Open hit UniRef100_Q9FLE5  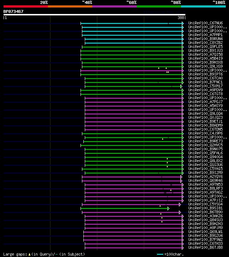click(x=205, y=47)
